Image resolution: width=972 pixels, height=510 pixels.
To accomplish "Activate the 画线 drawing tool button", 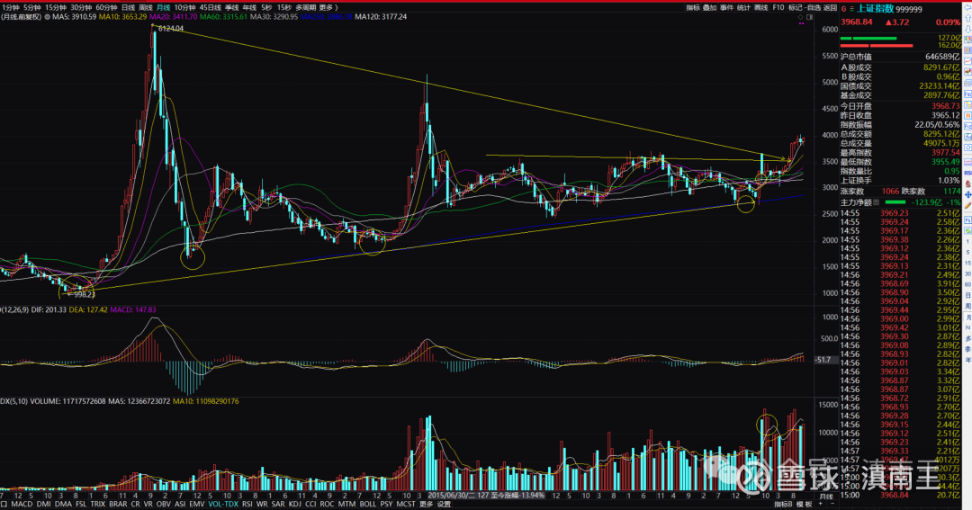I will (x=760, y=7).
